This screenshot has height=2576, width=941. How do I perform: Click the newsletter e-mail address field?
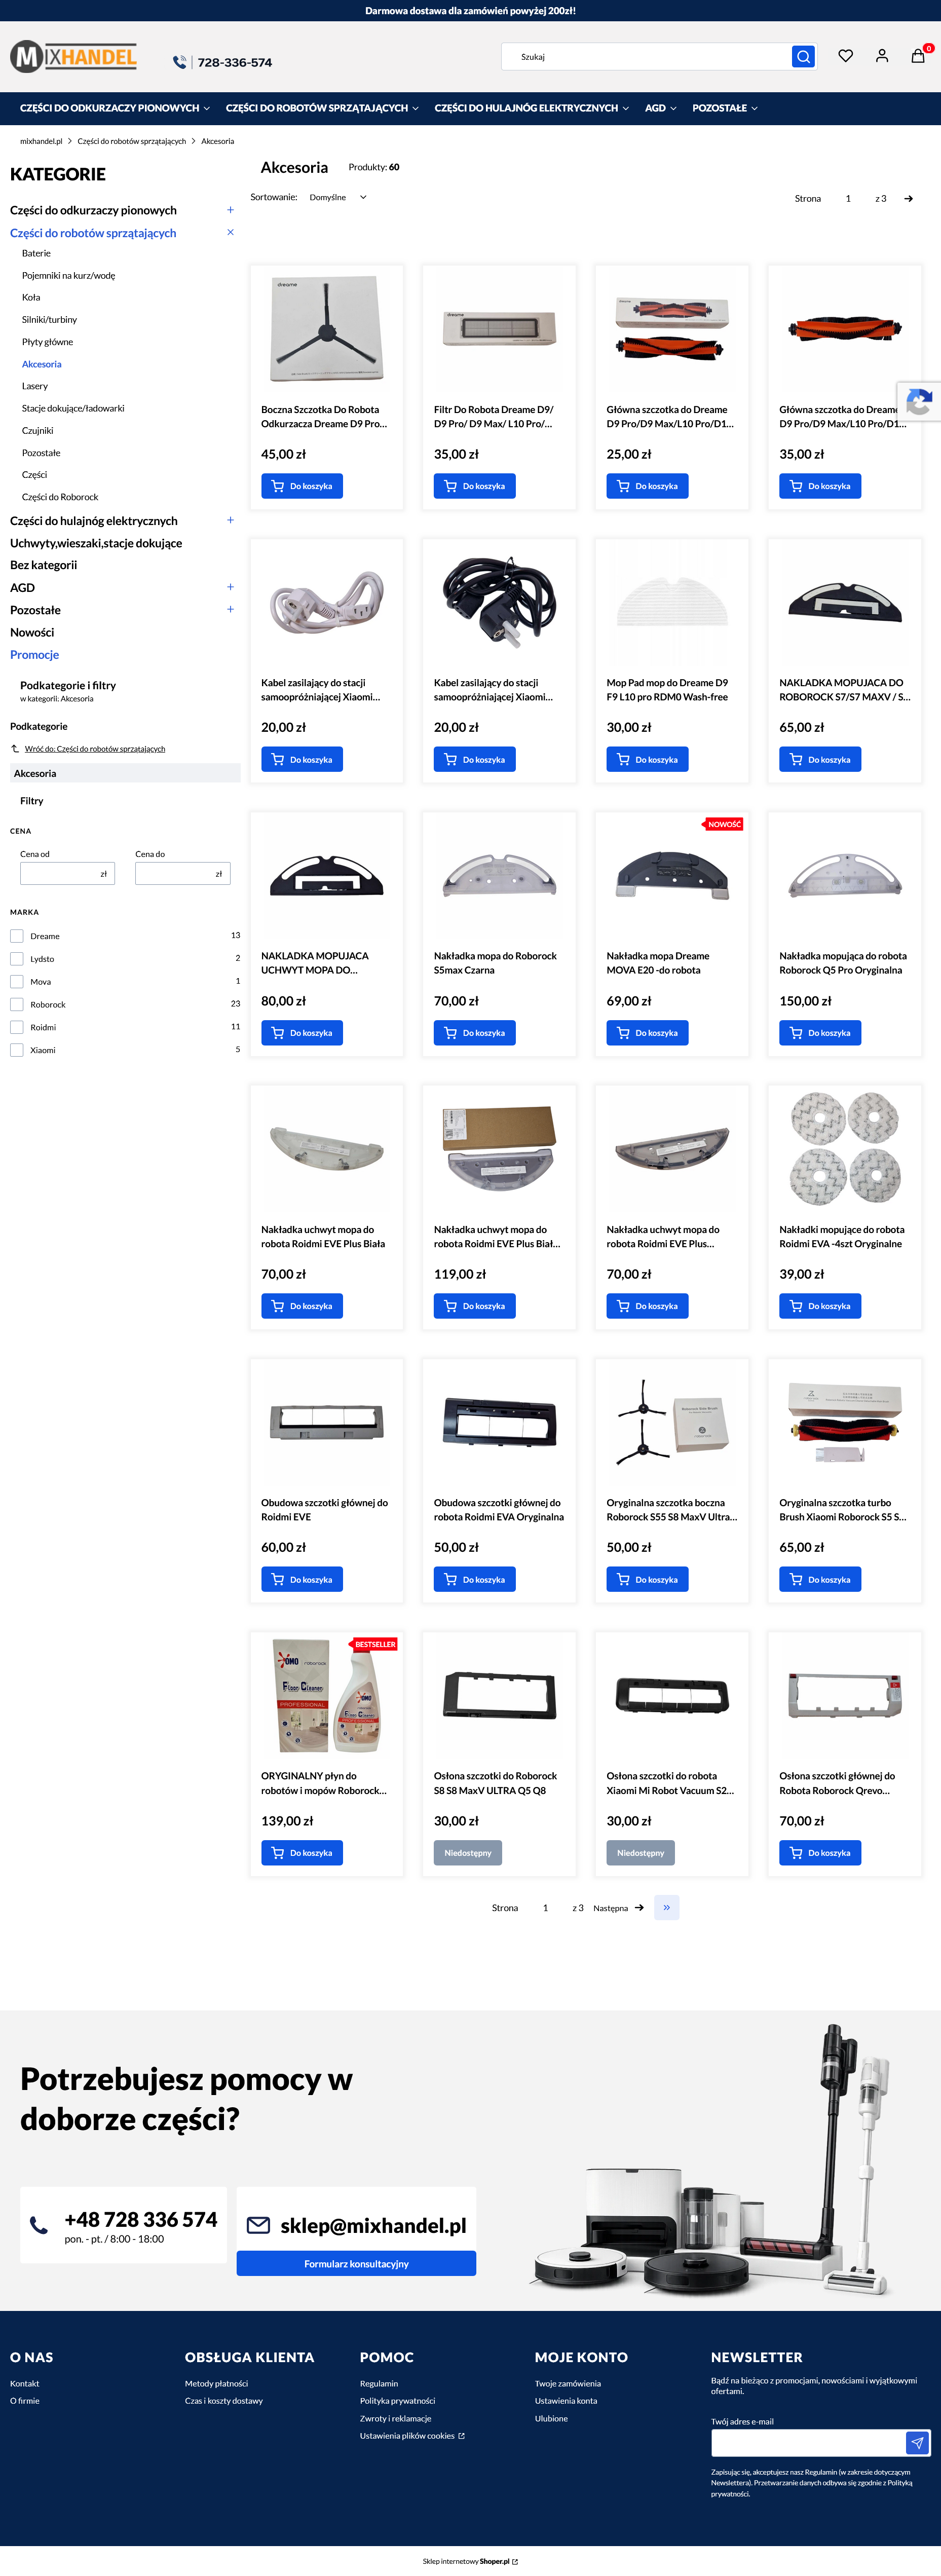809,2443
